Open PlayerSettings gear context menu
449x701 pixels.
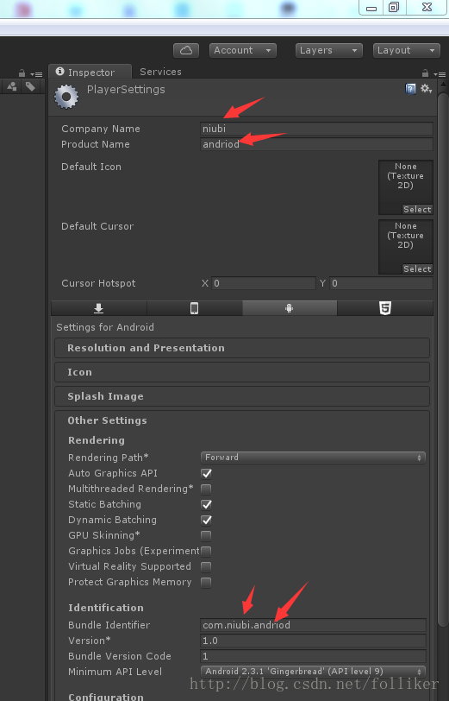tap(427, 89)
